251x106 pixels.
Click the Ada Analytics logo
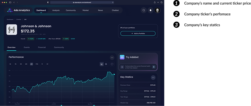click(18, 10)
